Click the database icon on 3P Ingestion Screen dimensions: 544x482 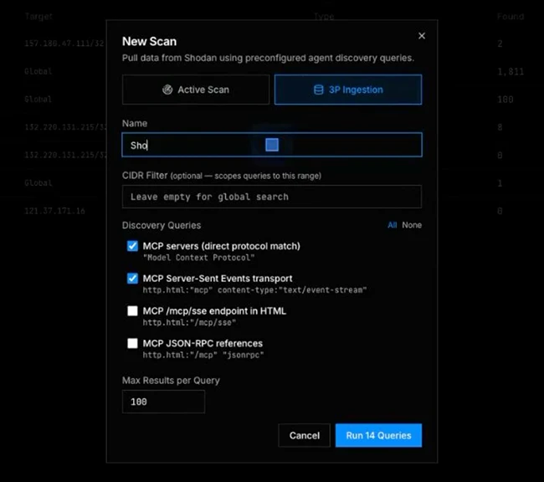pos(319,90)
